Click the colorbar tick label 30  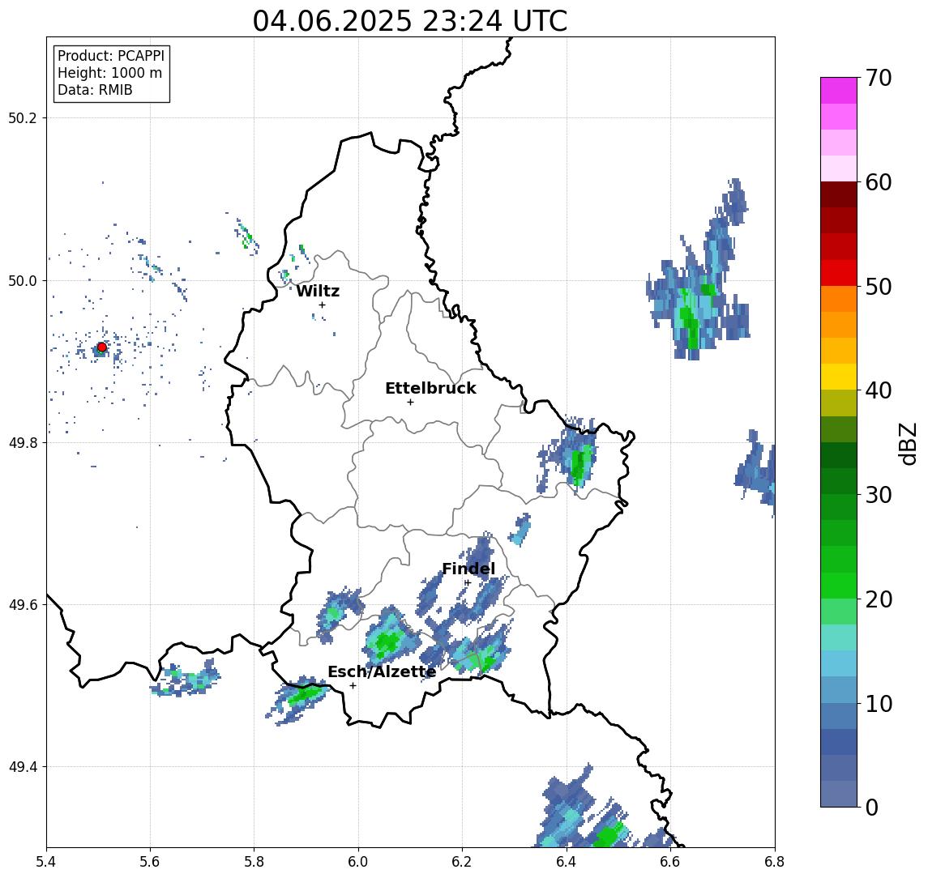click(879, 495)
